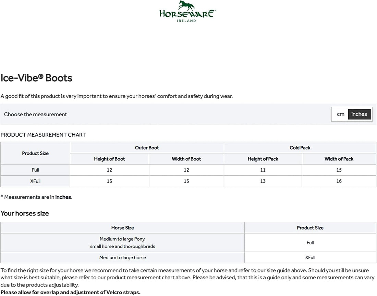Image resolution: width=377 pixels, height=296 pixels.
Task: Click the "PRODUCT MEASUREMENT CHART" title
Action: point(43,135)
